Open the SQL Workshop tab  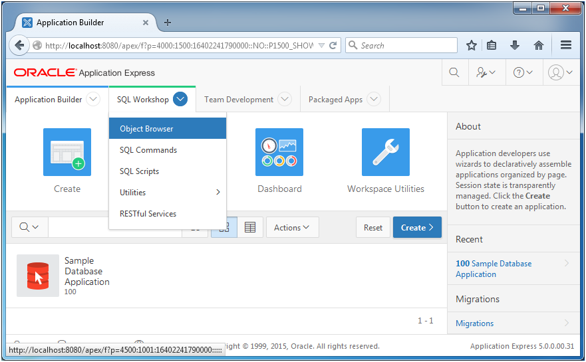coord(143,100)
